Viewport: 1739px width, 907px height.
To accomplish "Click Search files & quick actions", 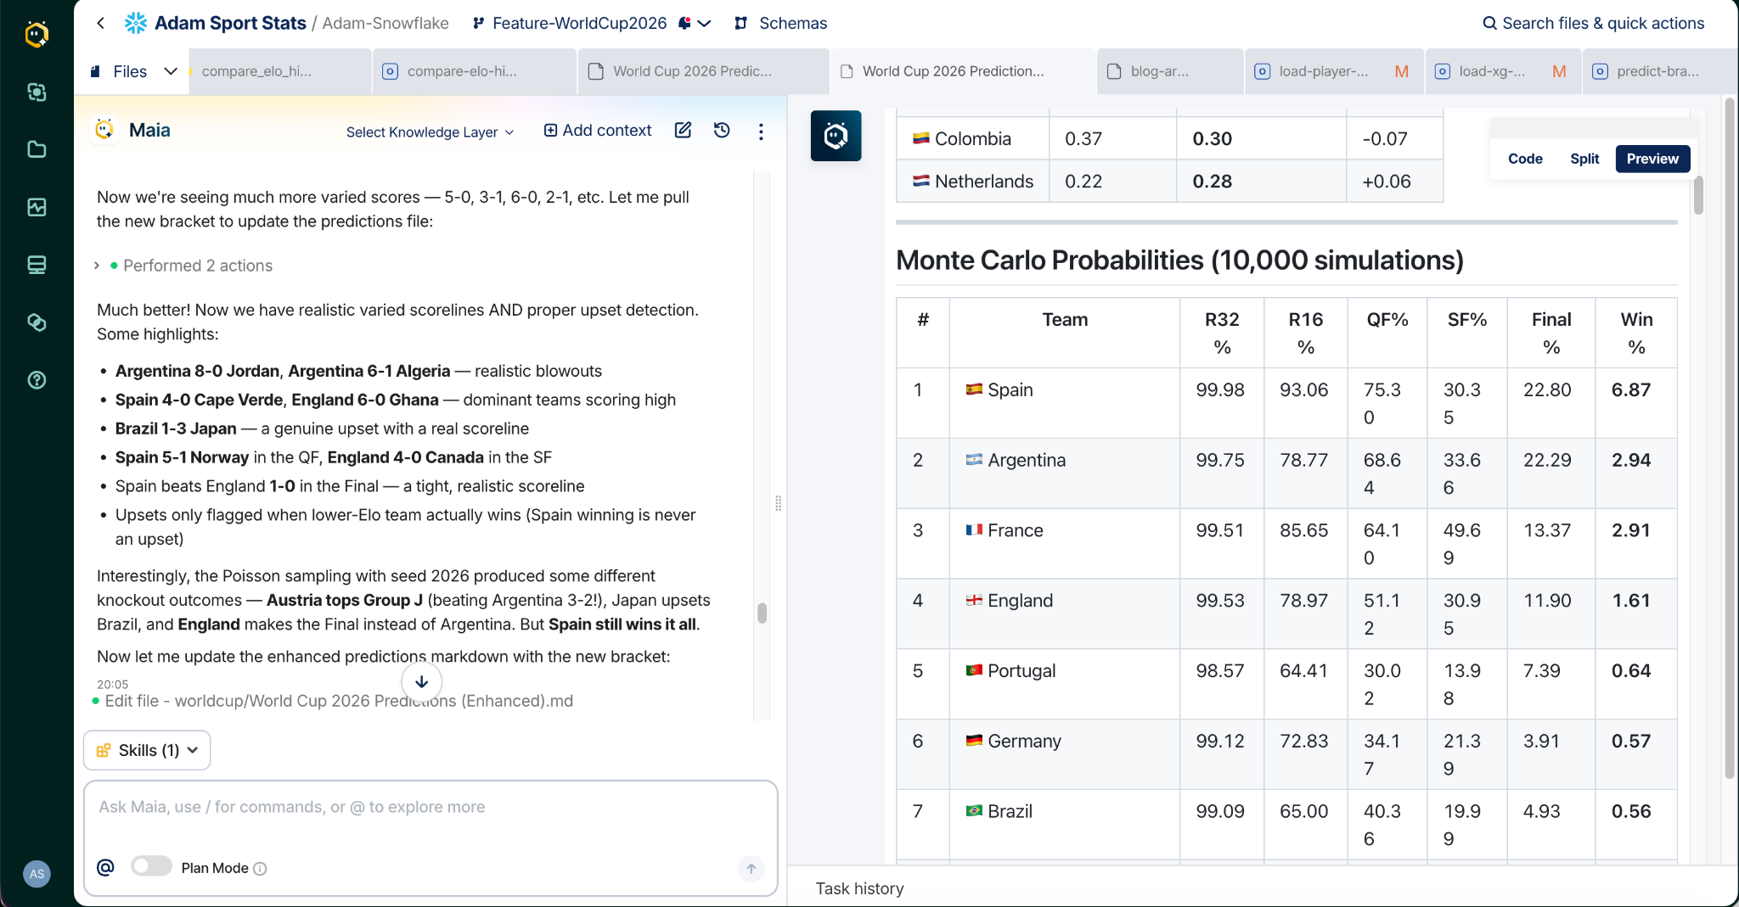I will 1593,23.
